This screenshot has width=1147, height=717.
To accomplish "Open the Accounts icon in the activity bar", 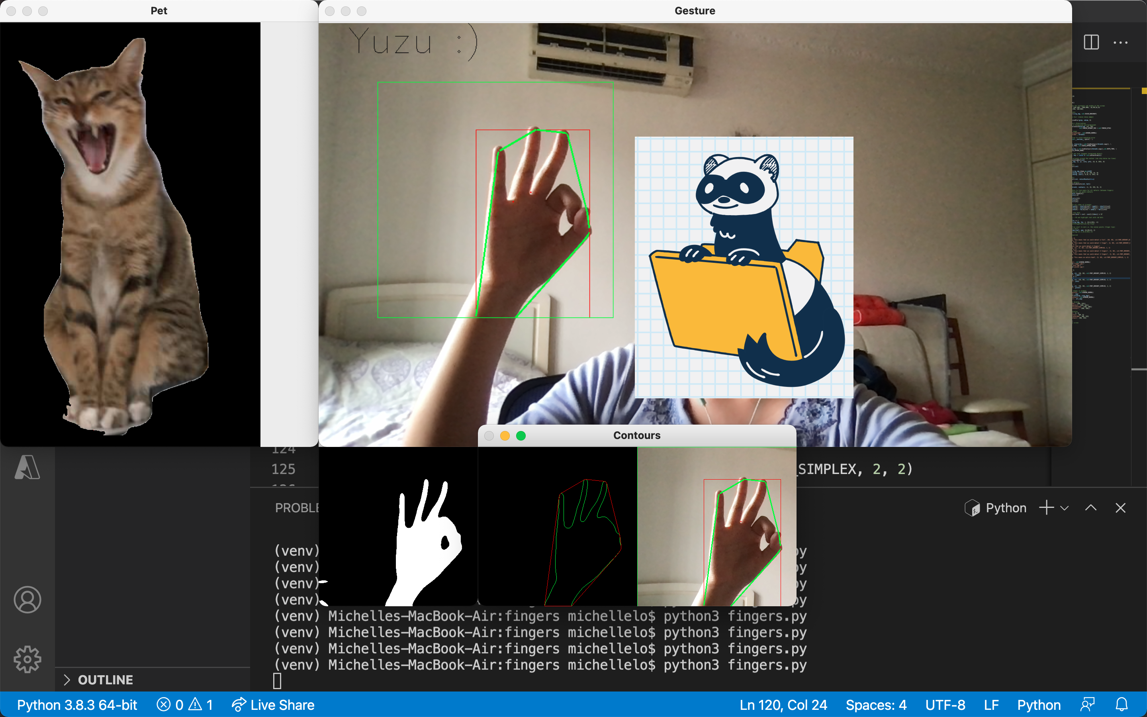I will tap(27, 599).
